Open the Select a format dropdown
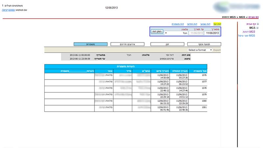Viewport: 263px width, 148px height. [200, 50]
